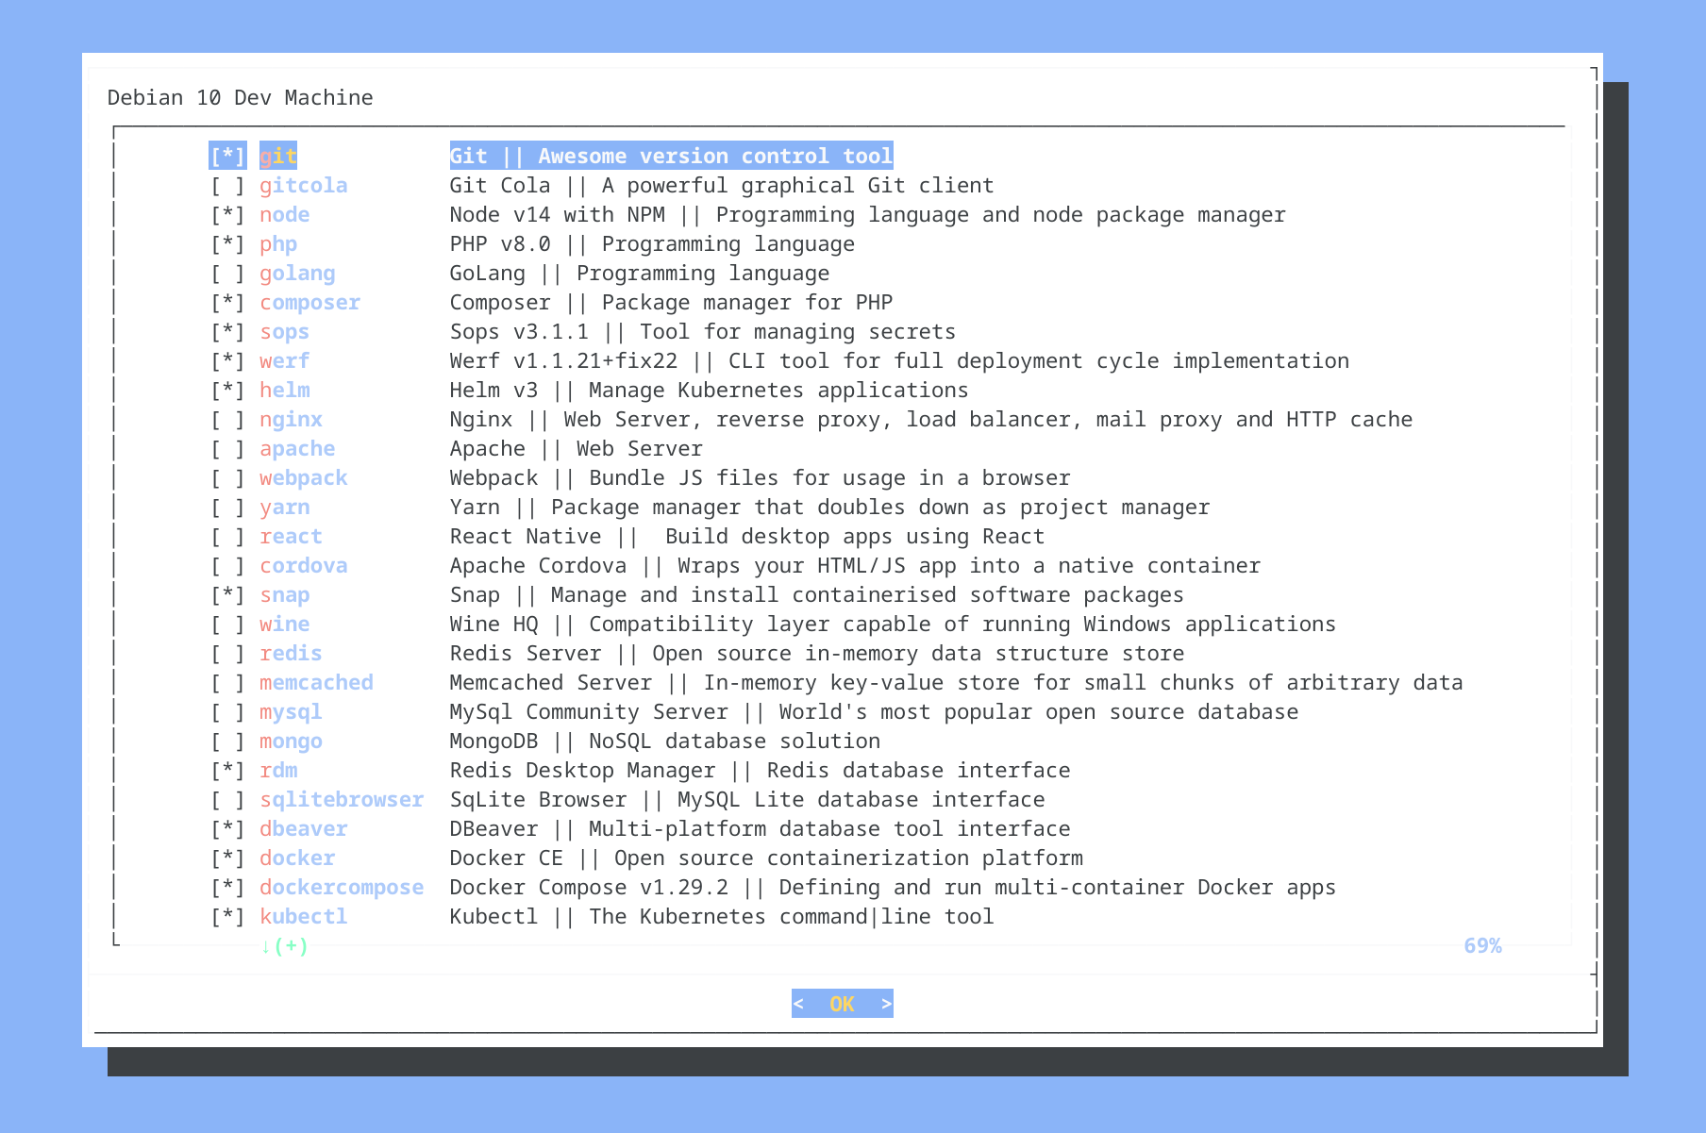Uncheck the snap package manager

226,594
